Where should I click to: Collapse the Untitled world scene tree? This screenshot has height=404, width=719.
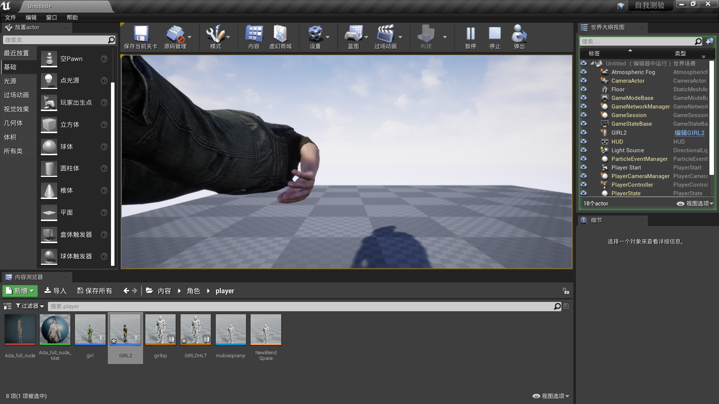pyautogui.click(x=592, y=63)
